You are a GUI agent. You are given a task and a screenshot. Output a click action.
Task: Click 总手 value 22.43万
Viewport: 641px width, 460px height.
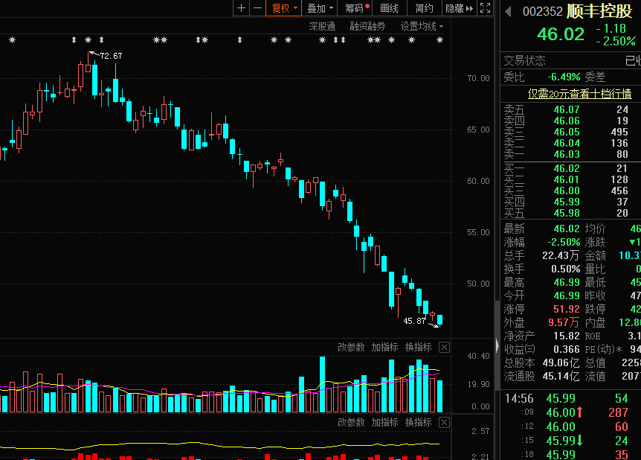click(561, 255)
